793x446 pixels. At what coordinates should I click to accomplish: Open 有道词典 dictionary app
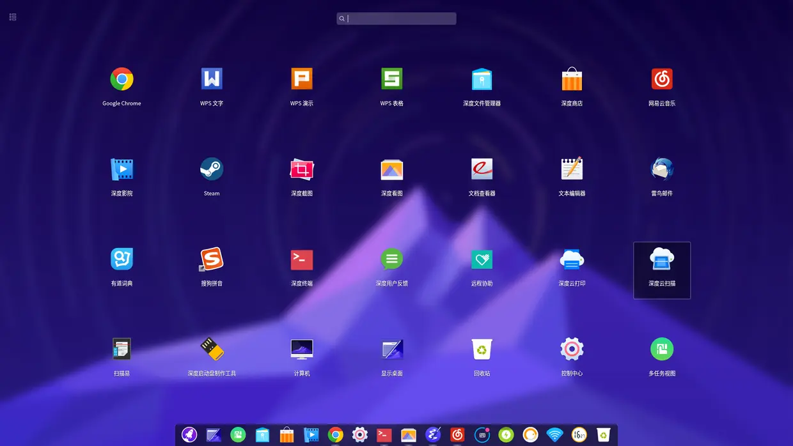pos(122,259)
